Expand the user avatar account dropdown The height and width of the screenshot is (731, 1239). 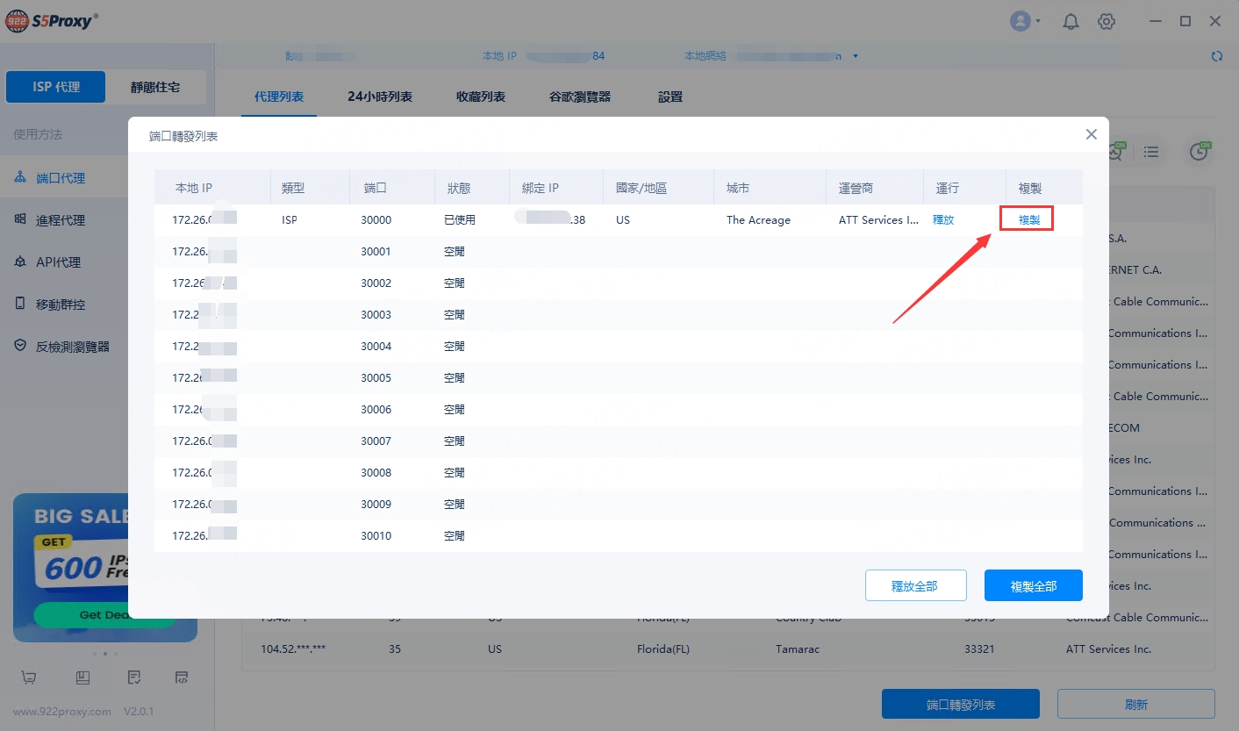[x=1025, y=22]
